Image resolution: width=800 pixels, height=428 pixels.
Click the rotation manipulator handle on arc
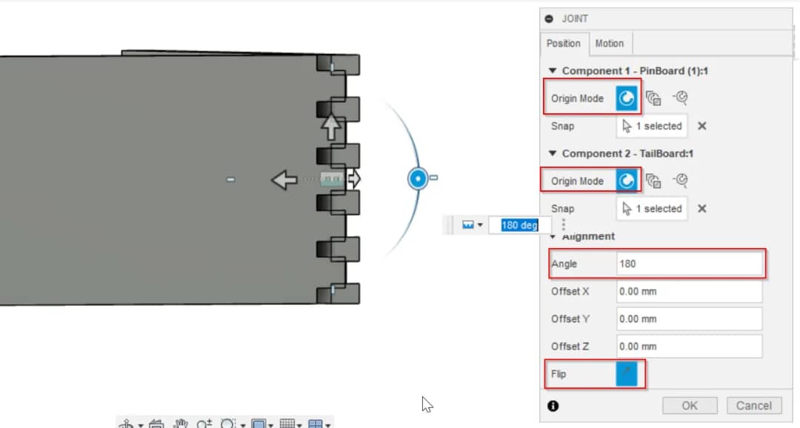click(418, 178)
